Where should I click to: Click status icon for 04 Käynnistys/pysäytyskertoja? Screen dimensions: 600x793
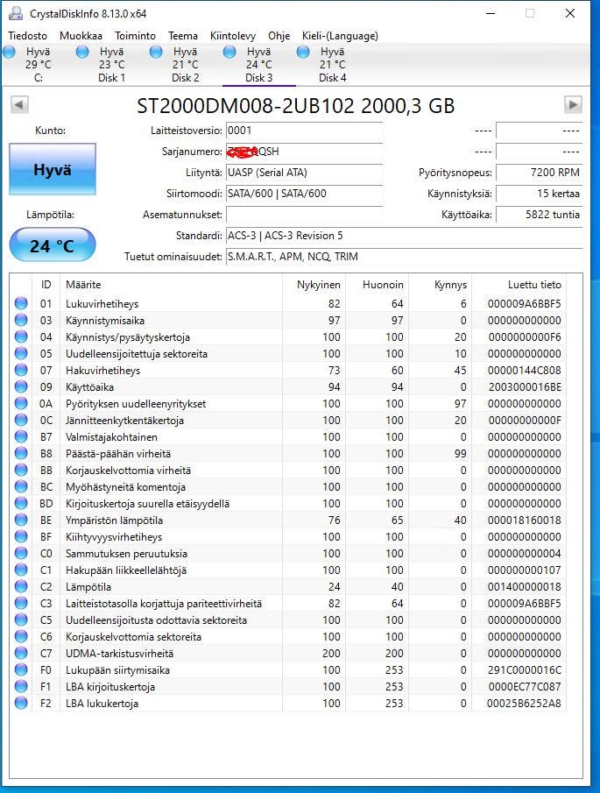21,336
